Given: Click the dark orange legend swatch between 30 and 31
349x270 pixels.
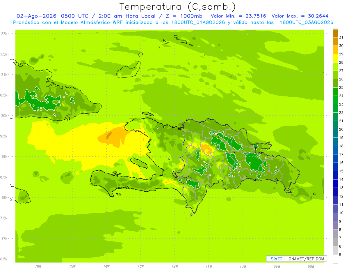Looking at the screenshot, I should [x=335, y=42].
